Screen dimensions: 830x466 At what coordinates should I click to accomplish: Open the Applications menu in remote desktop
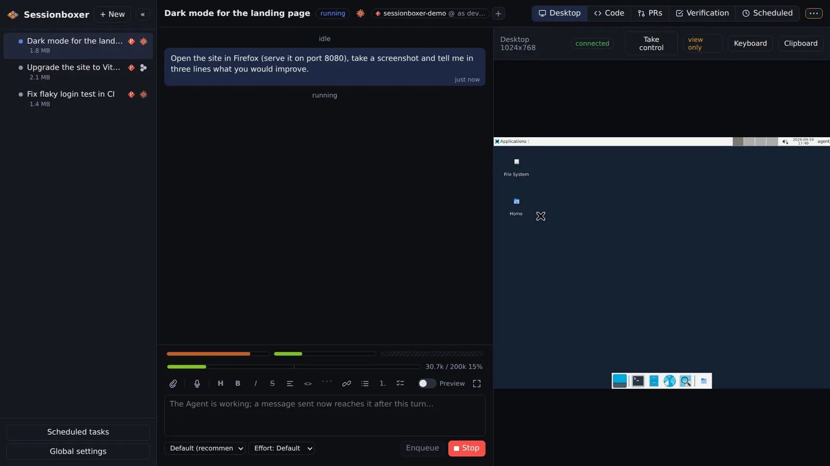click(512, 141)
